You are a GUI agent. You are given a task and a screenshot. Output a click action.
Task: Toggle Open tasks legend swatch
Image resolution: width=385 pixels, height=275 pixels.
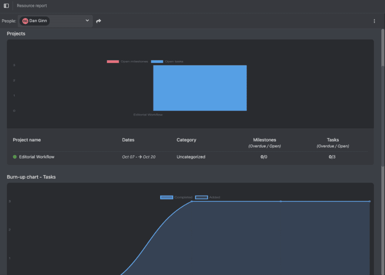click(157, 62)
